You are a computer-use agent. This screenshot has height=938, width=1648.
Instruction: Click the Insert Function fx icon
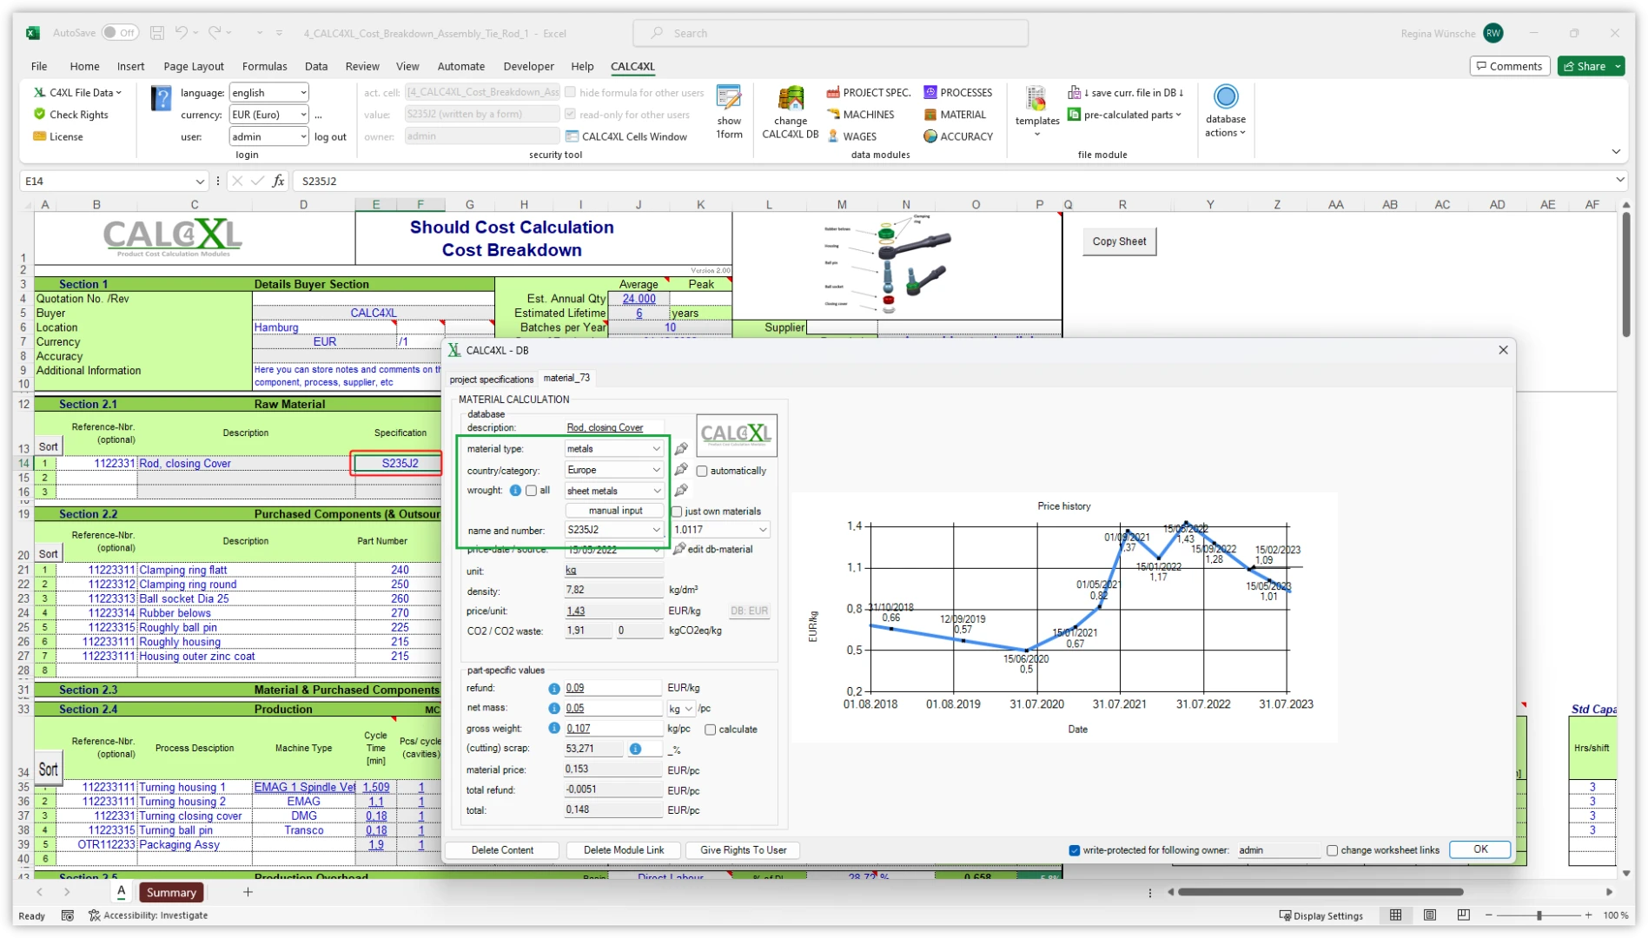pyautogui.click(x=278, y=181)
